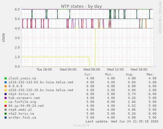This screenshot has height=129, width=163.
Task: Click the Wed 06:00 time axis label
Action: click(92, 70)
